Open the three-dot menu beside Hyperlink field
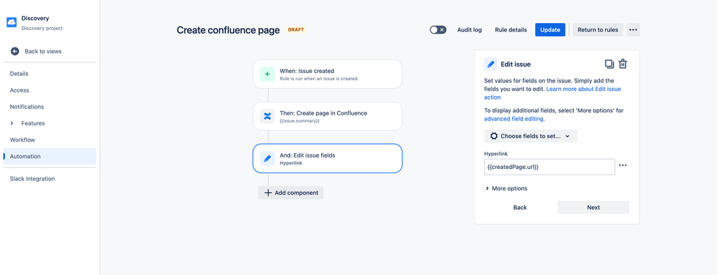Viewport: 717px width, 275px height. click(x=623, y=165)
